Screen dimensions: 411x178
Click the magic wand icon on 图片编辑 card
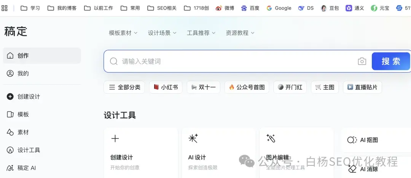[x=271, y=138]
